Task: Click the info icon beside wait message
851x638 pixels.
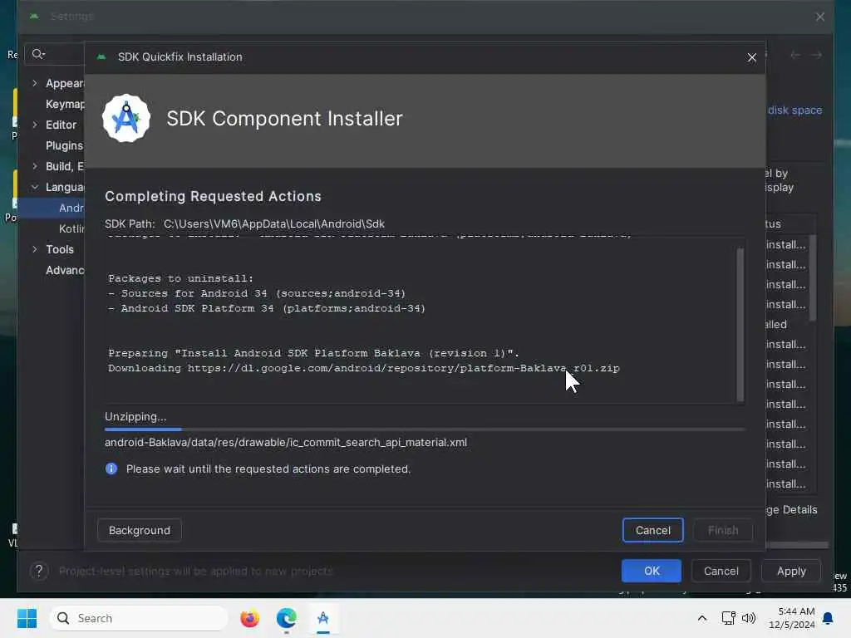Action: (x=111, y=469)
